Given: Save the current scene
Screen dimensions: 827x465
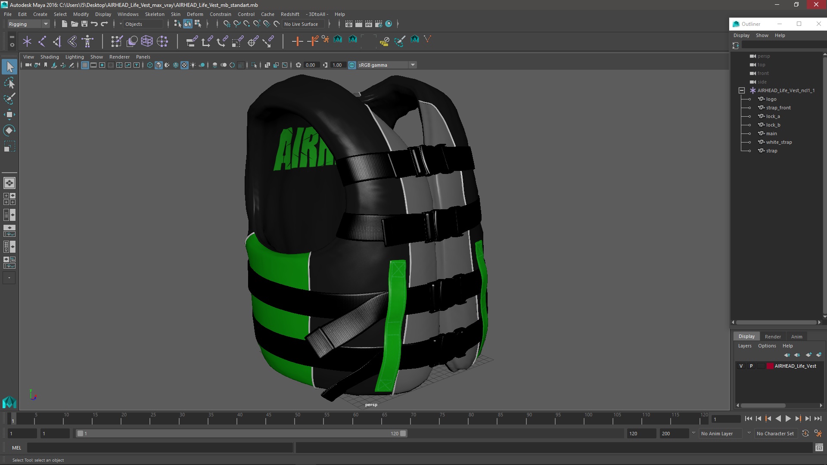Looking at the screenshot, I should [84, 24].
